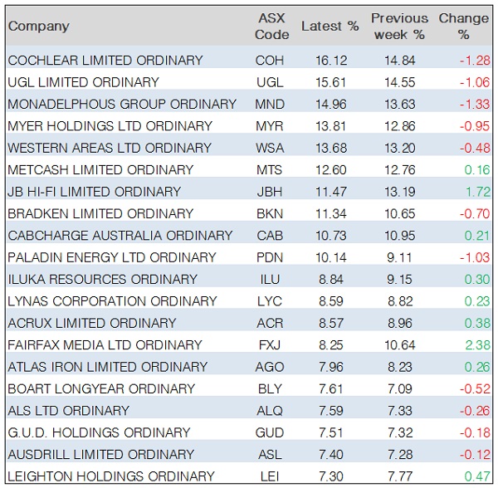Viewport: 498px width, 488px height.
Task: Click the Previous week % column header
Action: pos(399,26)
